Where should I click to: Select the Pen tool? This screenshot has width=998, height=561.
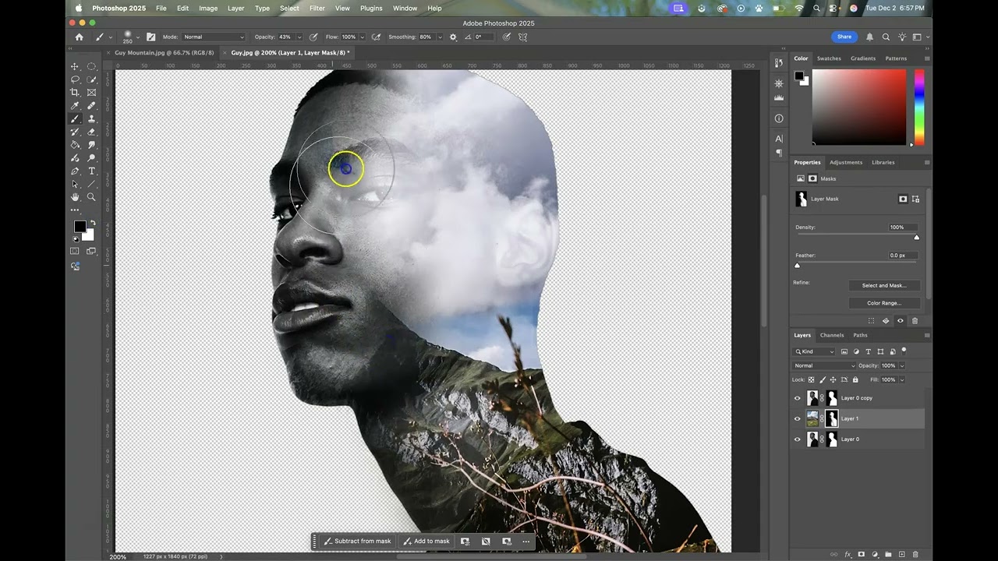tap(75, 171)
